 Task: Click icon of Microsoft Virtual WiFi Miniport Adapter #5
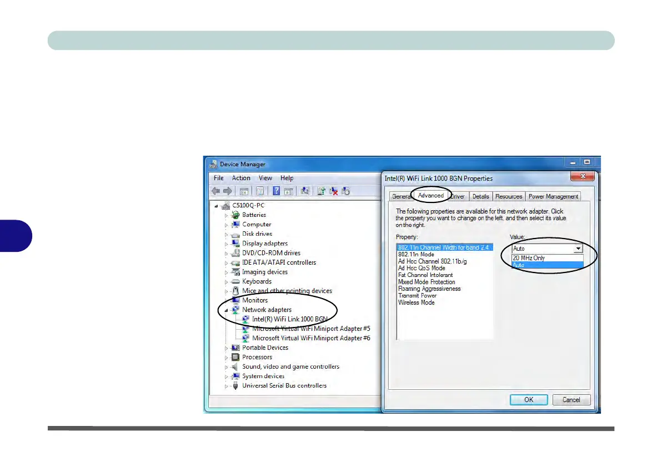[x=245, y=329]
